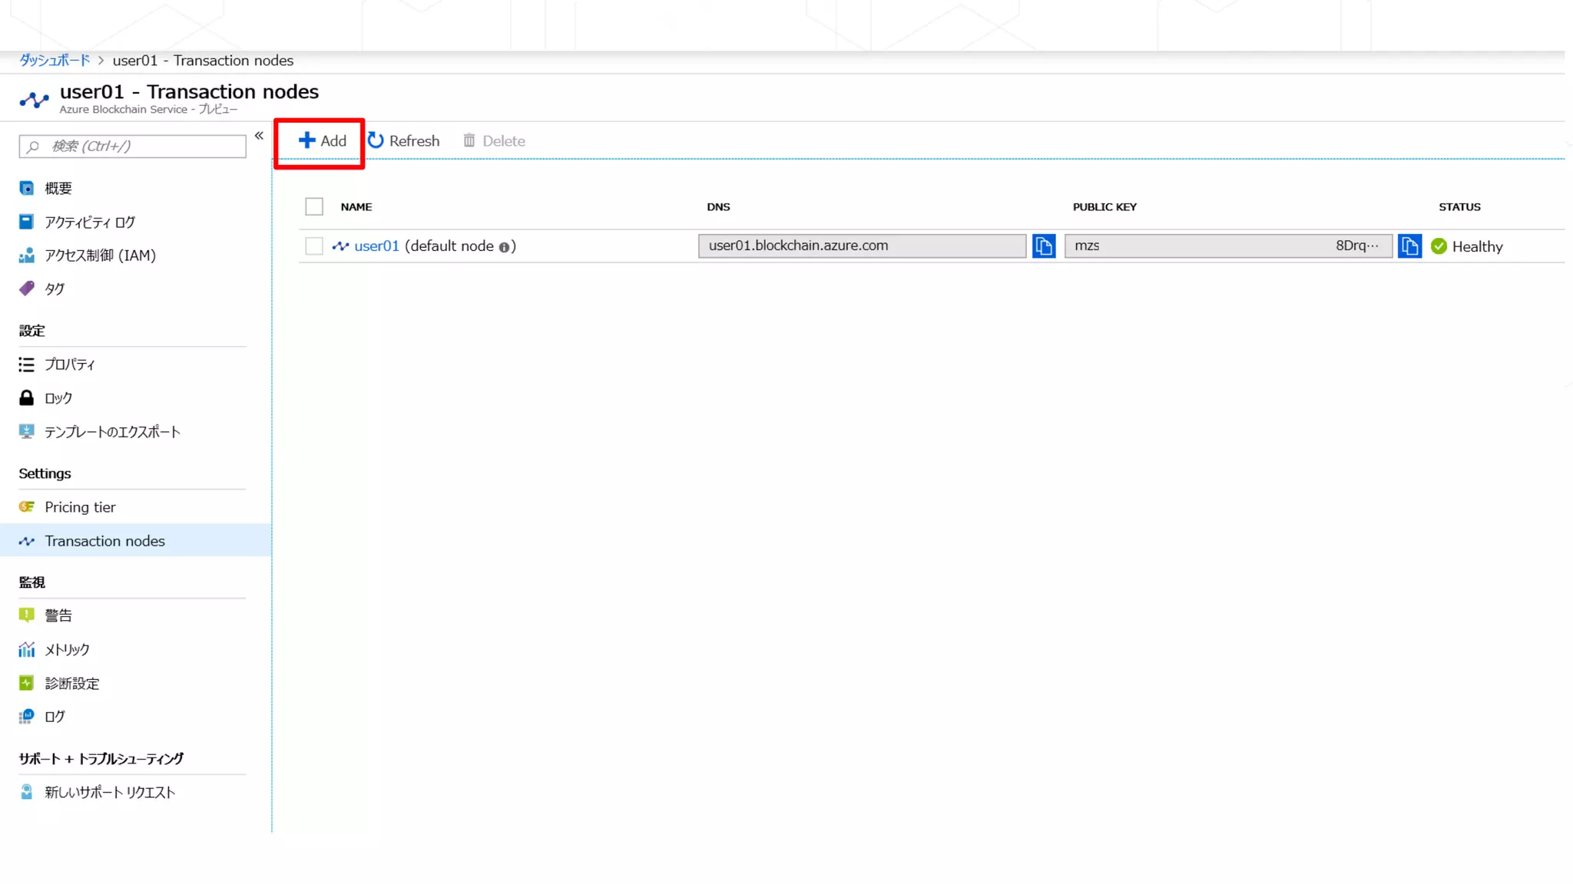Click the Add transaction node button

click(323, 141)
